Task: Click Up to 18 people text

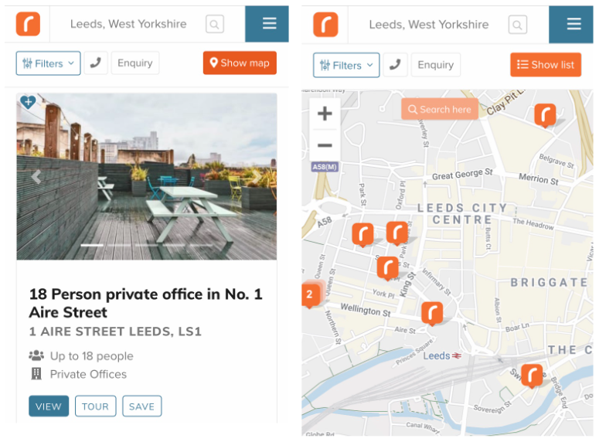Action: point(92,355)
